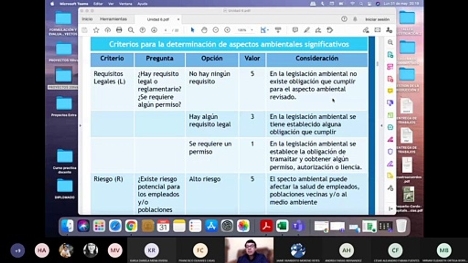Click the page number input field

pyautogui.click(x=166, y=30)
